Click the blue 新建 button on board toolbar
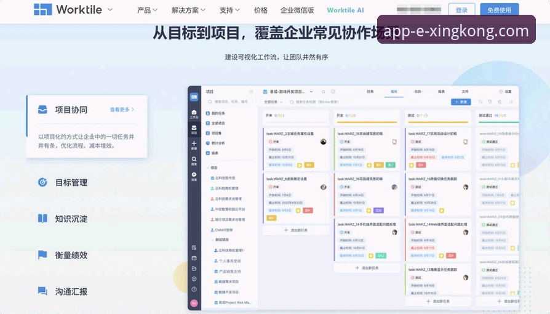The height and width of the screenshot is (314, 550). (461, 102)
